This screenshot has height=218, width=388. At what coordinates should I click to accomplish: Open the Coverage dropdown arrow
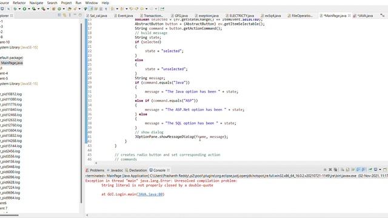click(38, 9)
